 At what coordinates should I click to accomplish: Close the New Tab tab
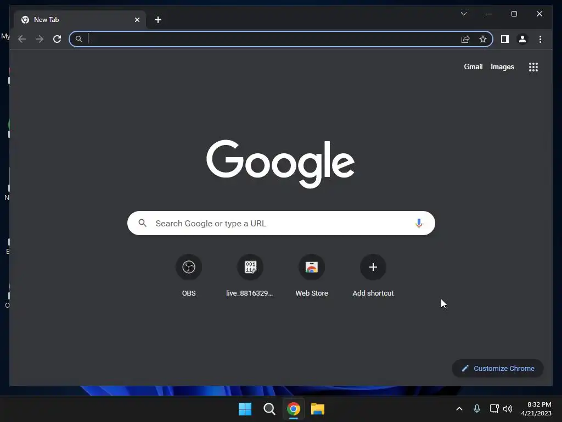[x=137, y=20]
